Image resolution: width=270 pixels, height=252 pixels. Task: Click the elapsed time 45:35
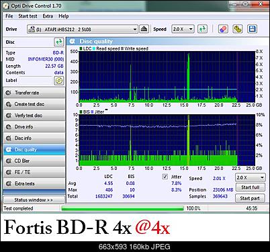click(x=252, y=208)
